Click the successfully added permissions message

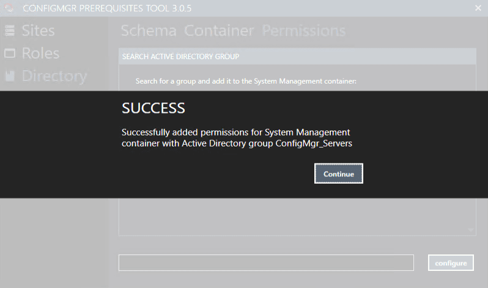point(237,137)
